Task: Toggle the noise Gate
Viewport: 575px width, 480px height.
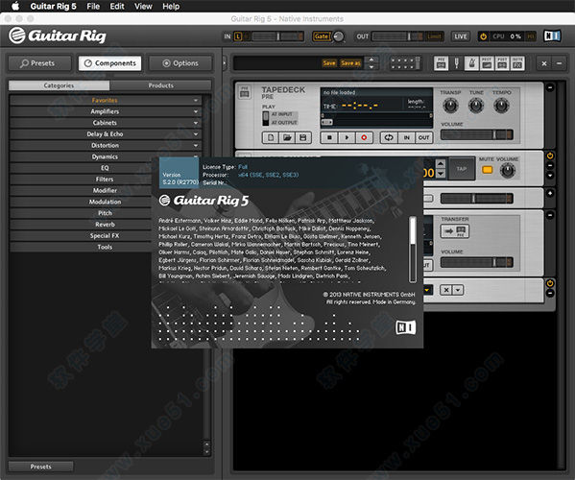Action: tap(321, 36)
